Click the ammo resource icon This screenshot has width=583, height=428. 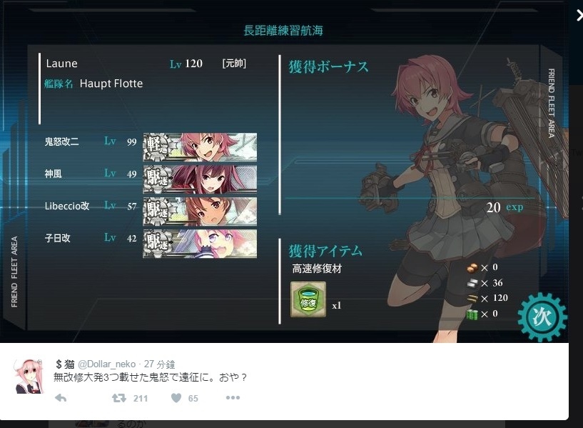click(472, 299)
